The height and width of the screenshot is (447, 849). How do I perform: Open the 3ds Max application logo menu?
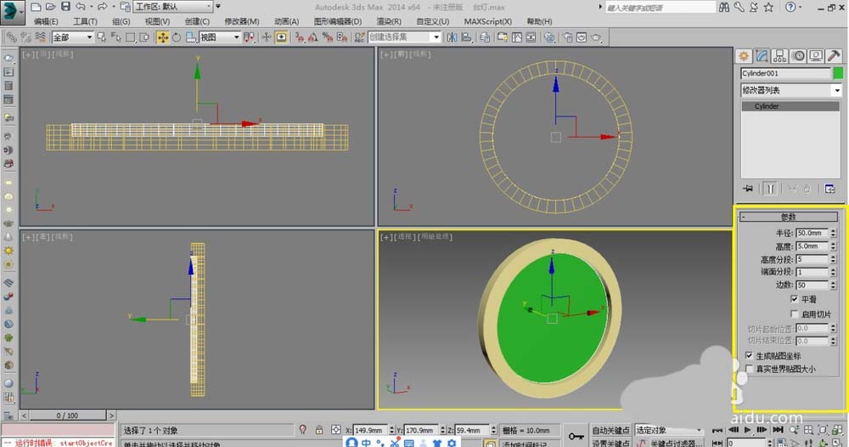click(x=13, y=13)
